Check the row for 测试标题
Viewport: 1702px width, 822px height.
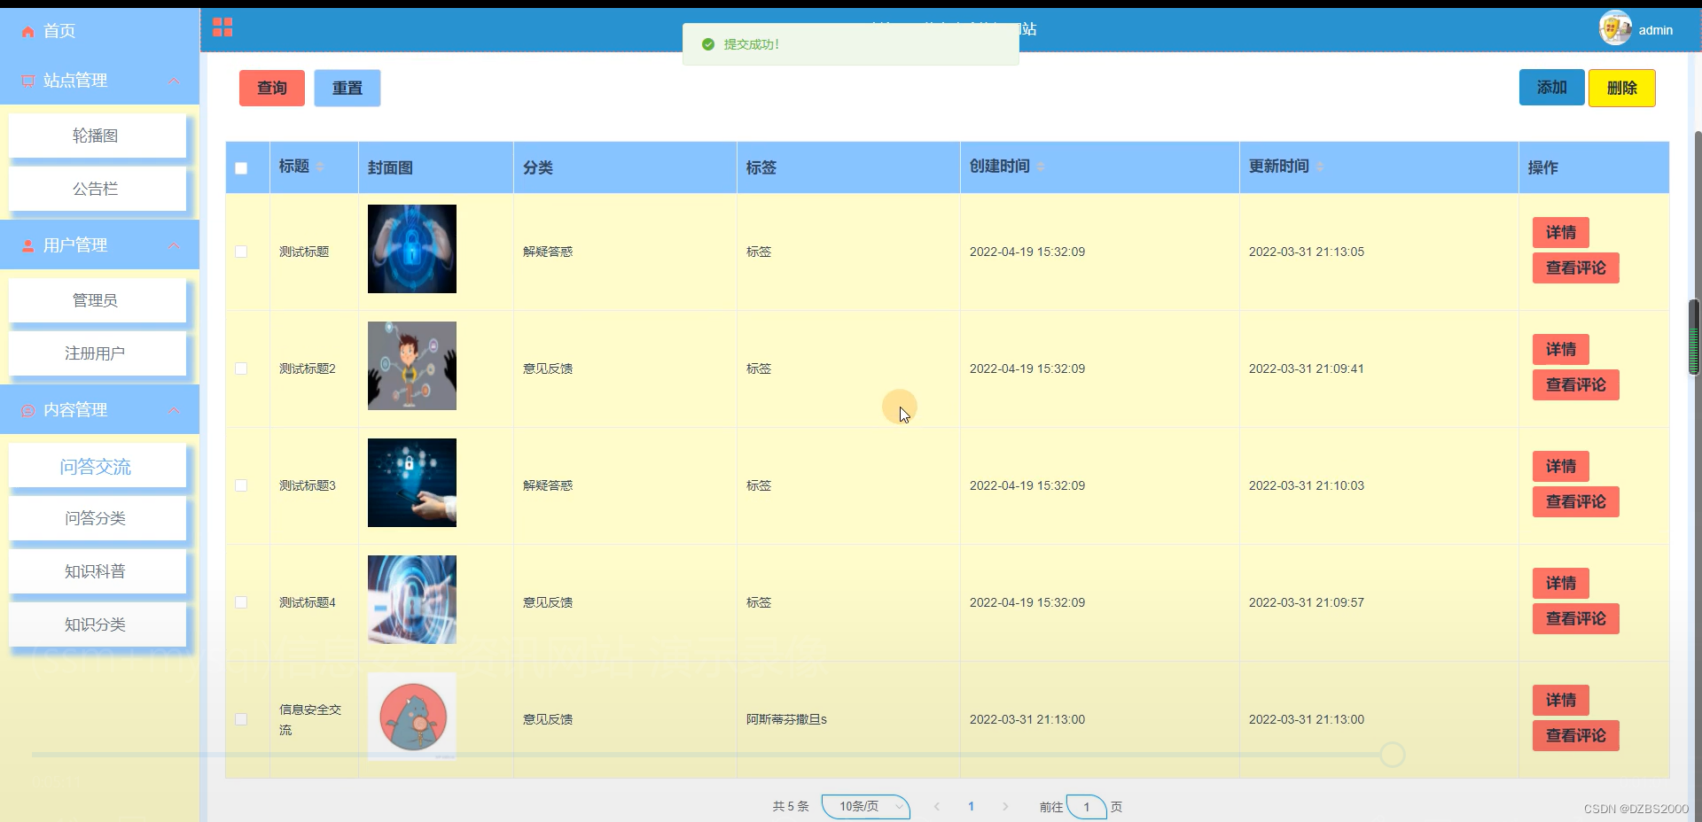pos(241,252)
